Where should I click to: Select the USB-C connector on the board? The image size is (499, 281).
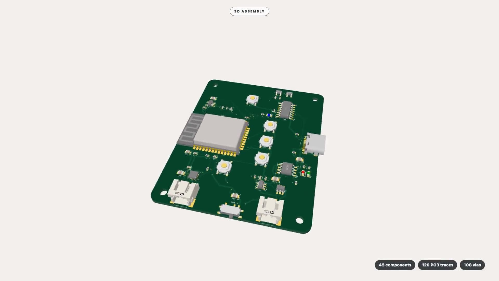point(316,144)
